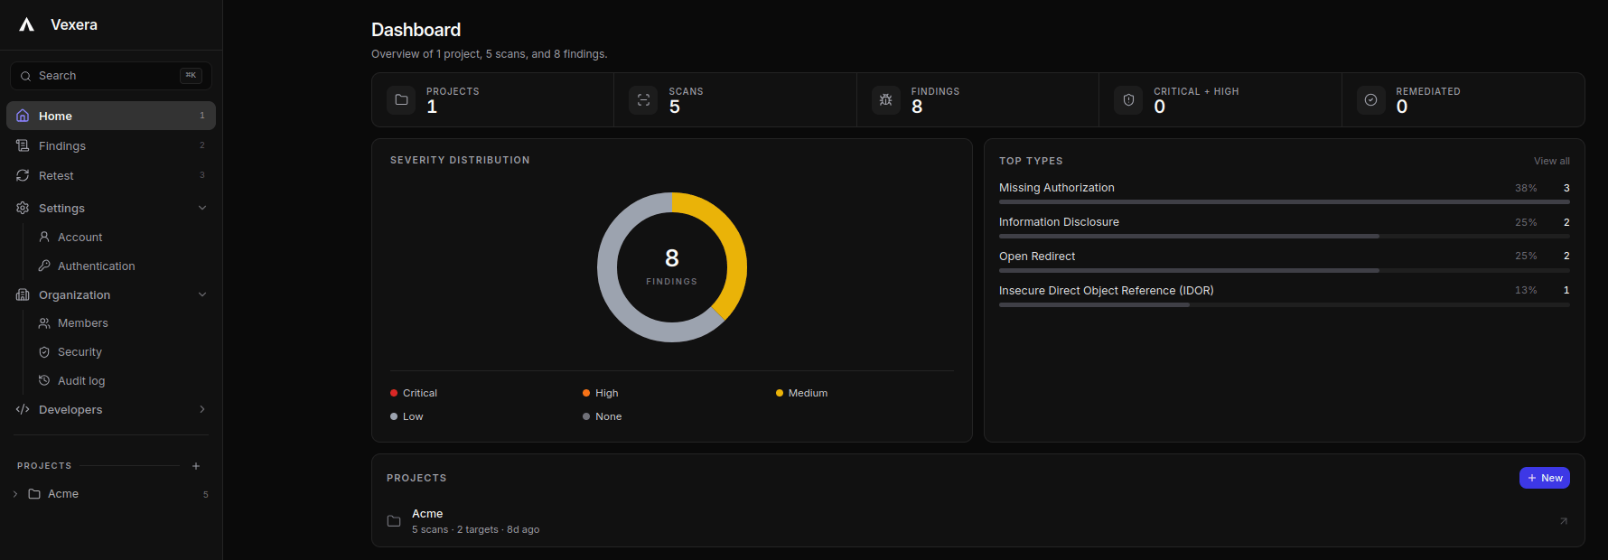This screenshot has width=1608, height=560.
Task: Click the IDOR progress bar
Action: (1285, 305)
